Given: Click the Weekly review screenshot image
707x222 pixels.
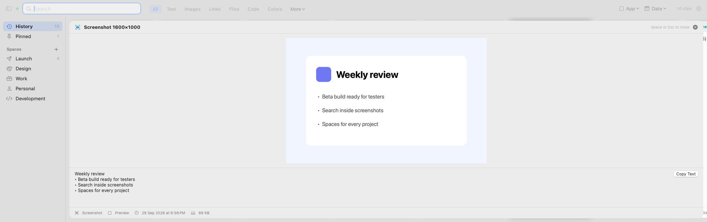Looking at the screenshot, I should tap(386, 101).
